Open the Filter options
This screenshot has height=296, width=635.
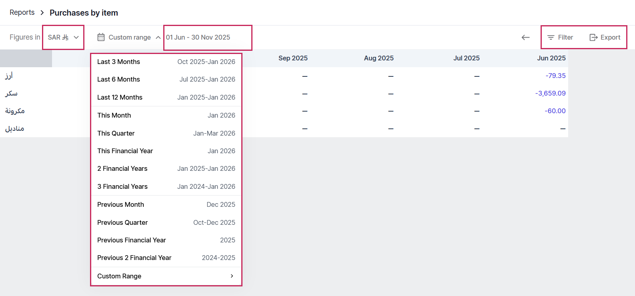[x=560, y=37]
